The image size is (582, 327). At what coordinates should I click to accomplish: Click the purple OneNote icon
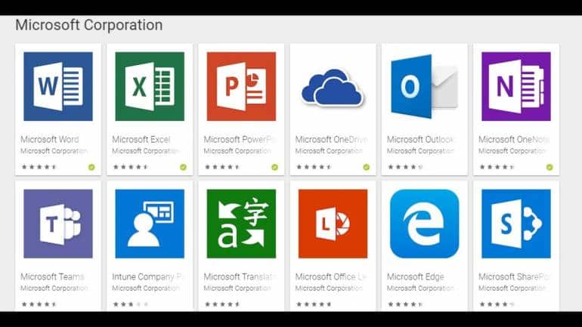coord(515,86)
